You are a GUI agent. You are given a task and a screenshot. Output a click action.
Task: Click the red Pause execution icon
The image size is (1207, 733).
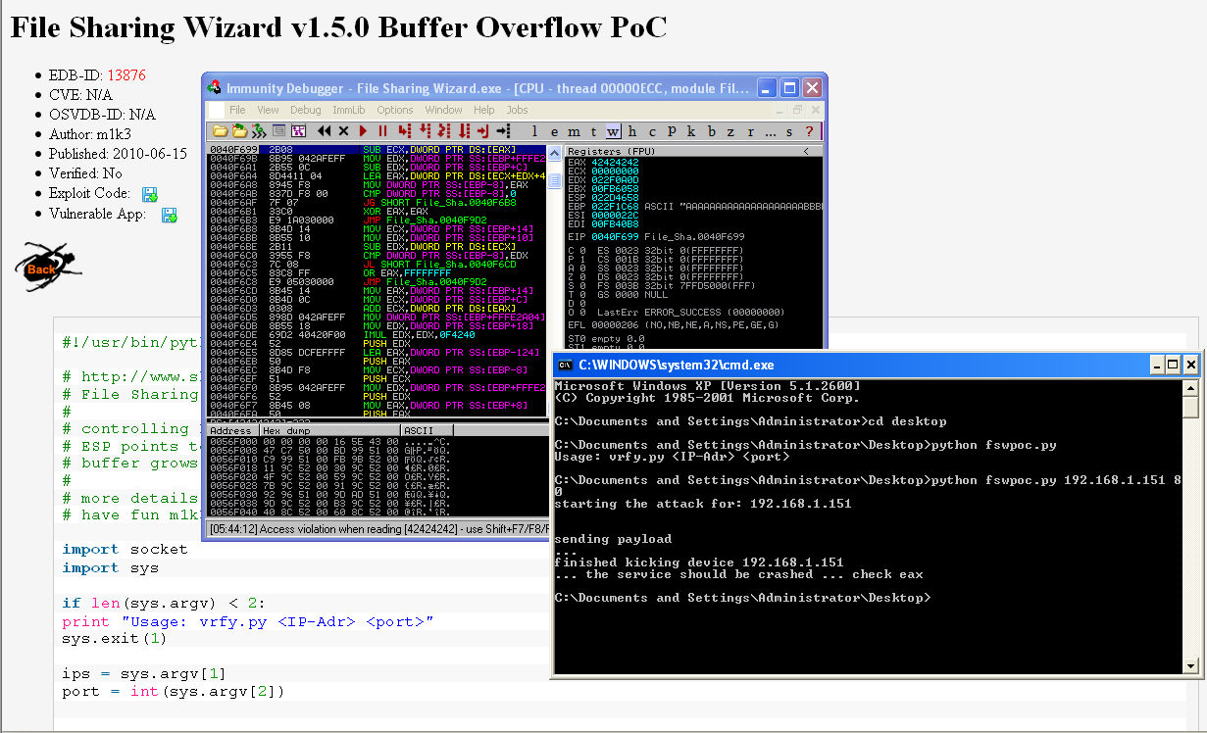pyautogui.click(x=382, y=131)
